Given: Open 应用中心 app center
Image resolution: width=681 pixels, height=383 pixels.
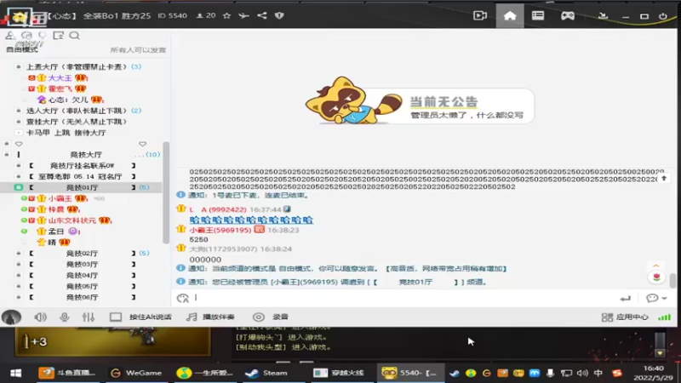Looking at the screenshot, I should point(625,317).
